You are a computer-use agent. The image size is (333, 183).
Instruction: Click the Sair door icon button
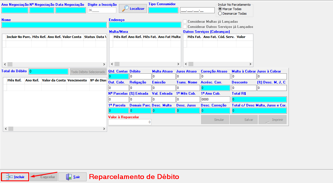pyautogui.click(x=72, y=177)
